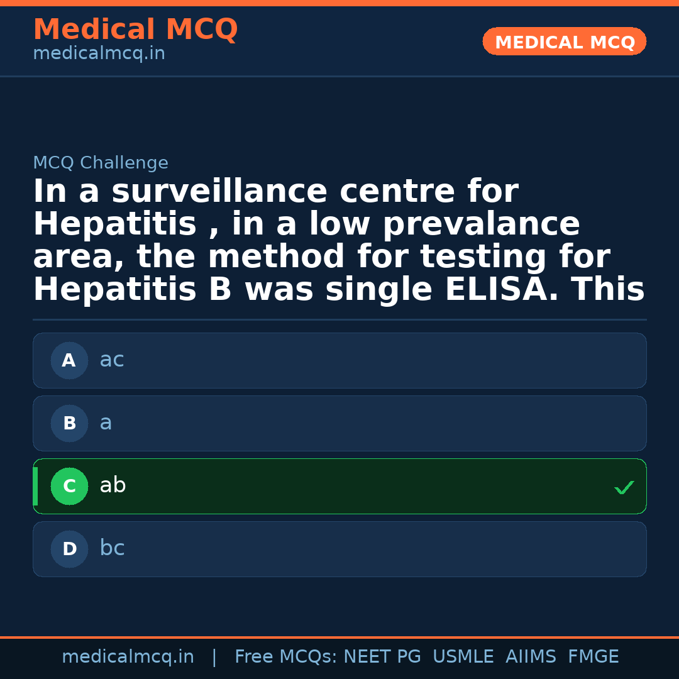Click the Hepatitis question text
This screenshot has width=679, height=679.
click(339, 241)
